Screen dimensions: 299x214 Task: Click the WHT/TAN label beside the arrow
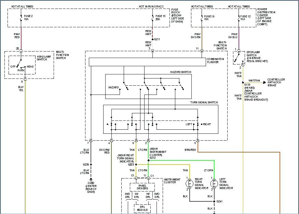(x=254, y=81)
